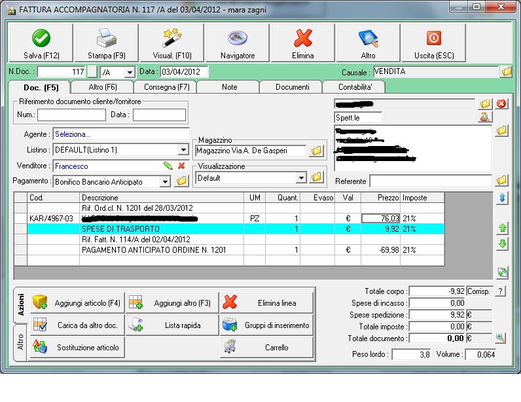The height and width of the screenshot is (402, 521).
Task: Expand the Visualizzazione Default dropdown
Action: pos(300,178)
